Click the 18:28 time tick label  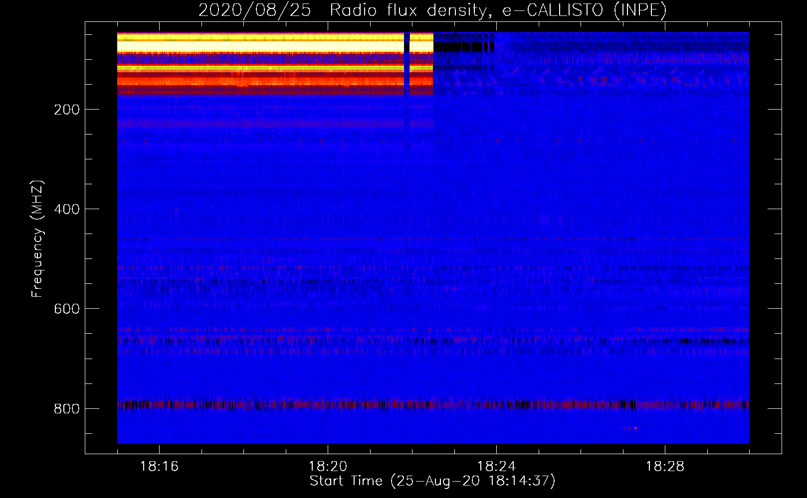point(665,467)
